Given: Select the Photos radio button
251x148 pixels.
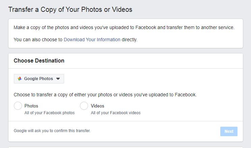Looking at the screenshot, I should (x=18, y=106).
